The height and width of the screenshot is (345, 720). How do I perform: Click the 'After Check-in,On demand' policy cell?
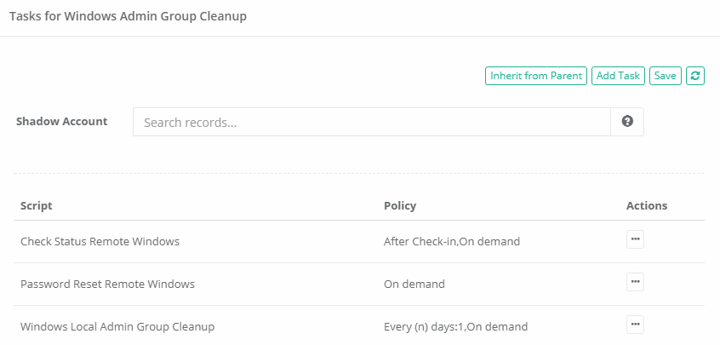click(452, 241)
